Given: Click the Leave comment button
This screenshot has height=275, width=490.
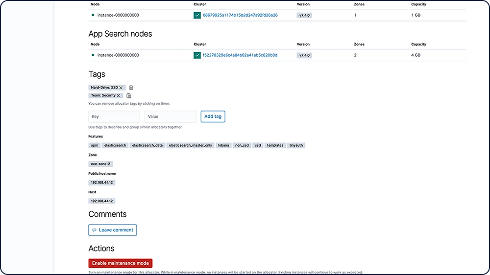Looking at the screenshot, I should (113, 230).
